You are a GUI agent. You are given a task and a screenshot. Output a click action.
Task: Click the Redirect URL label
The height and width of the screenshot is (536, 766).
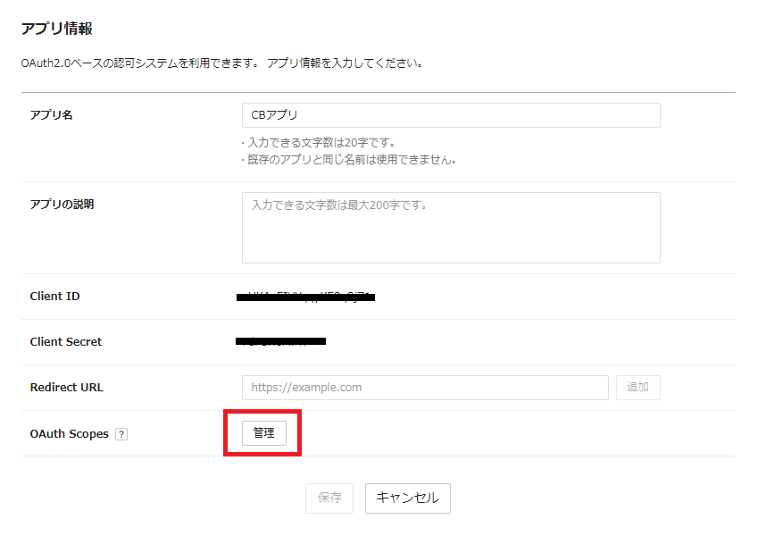tap(67, 388)
